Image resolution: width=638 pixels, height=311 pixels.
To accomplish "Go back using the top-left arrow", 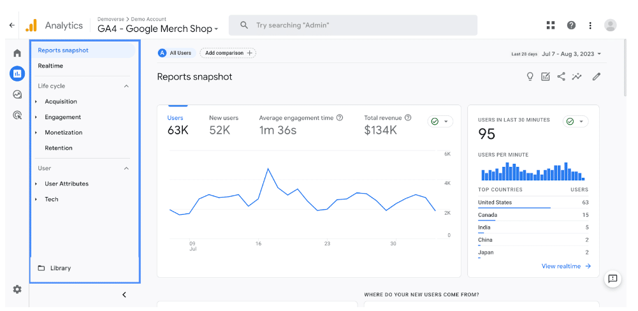I will (x=12, y=25).
